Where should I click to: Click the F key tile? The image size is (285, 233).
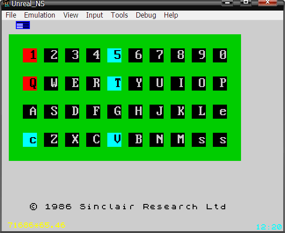(x=93, y=112)
